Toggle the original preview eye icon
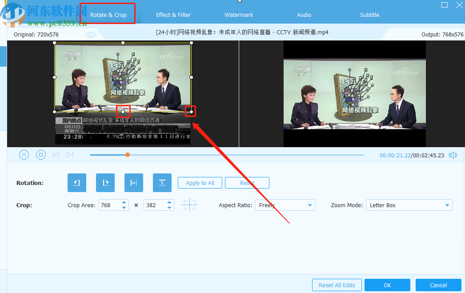Viewport: 465px width, 293px height. tap(91, 34)
